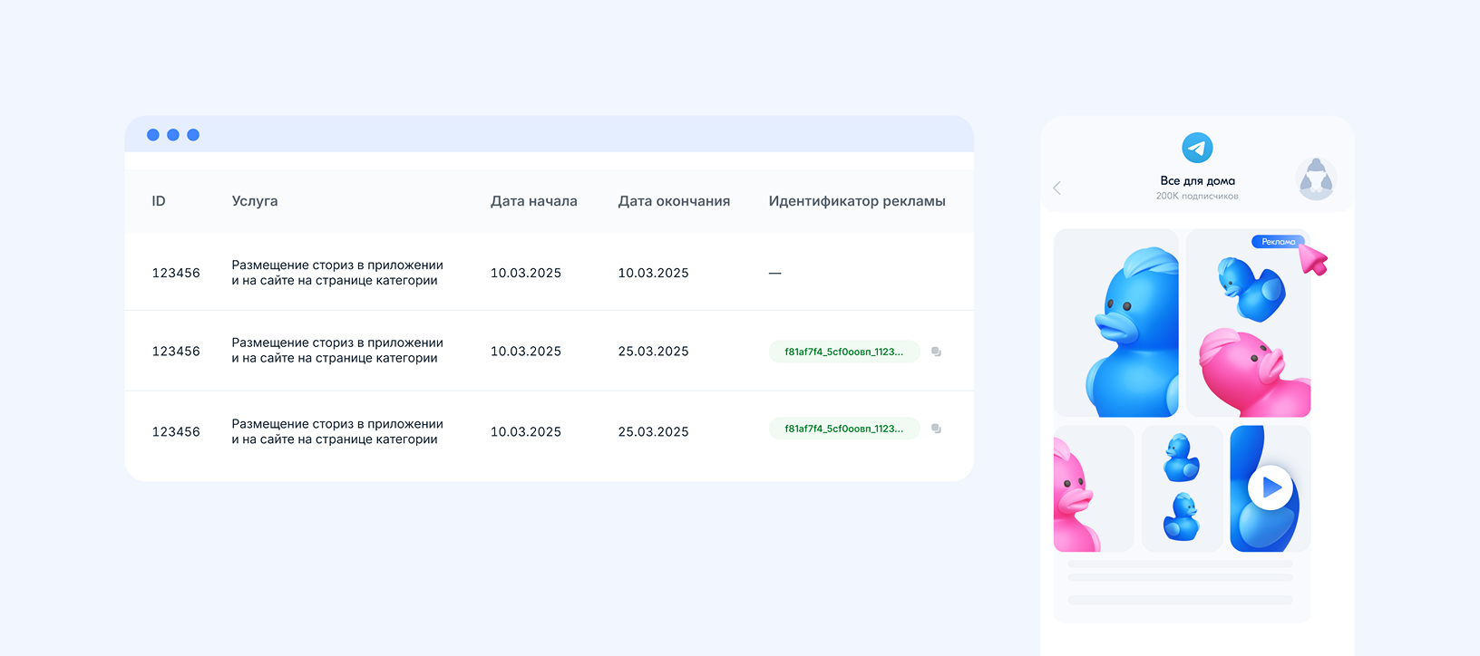This screenshot has height=656, width=1480.
Task: Click the Реклама badge on the post
Action: [1278, 242]
